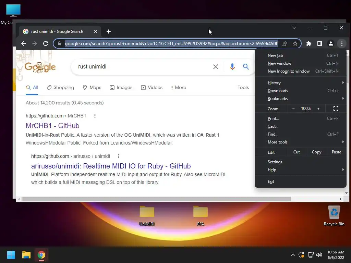Image resolution: width=351 pixels, height=263 pixels.
Task: Select the PFA desktop folder
Action: [x=200, y=216]
